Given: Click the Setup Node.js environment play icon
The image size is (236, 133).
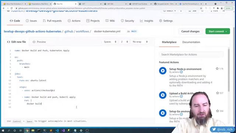Looking at the screenshot, I should pyautogui.click(x=163, y=71).
